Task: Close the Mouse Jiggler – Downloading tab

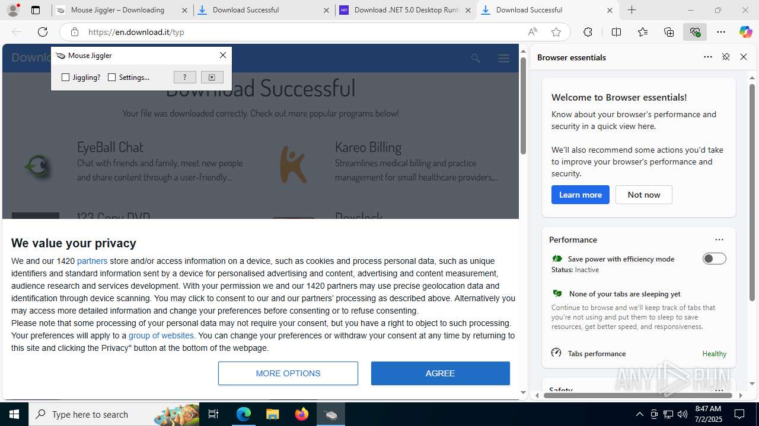Action: click(184, 10)
